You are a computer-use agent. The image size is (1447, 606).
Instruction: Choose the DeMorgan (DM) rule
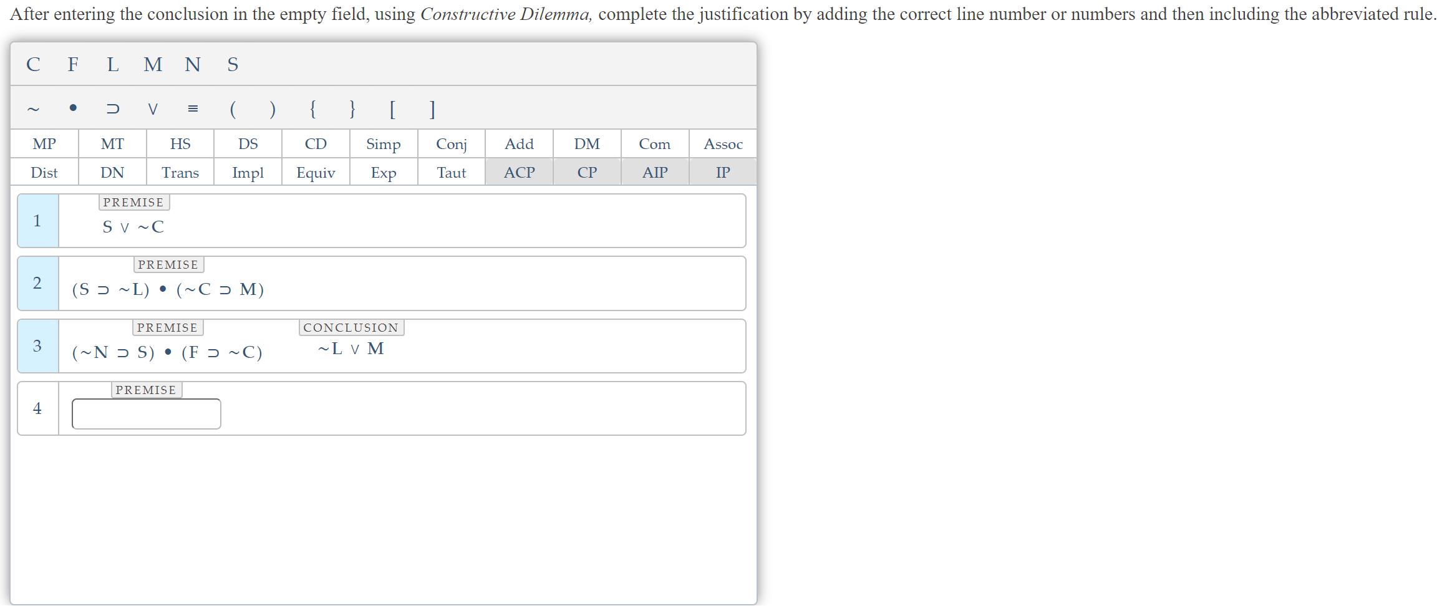coord(586,144)
